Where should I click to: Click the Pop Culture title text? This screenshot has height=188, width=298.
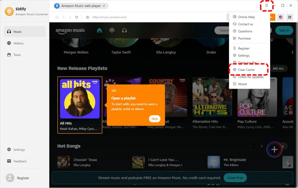pyautogui.click(x=247, y=121)
